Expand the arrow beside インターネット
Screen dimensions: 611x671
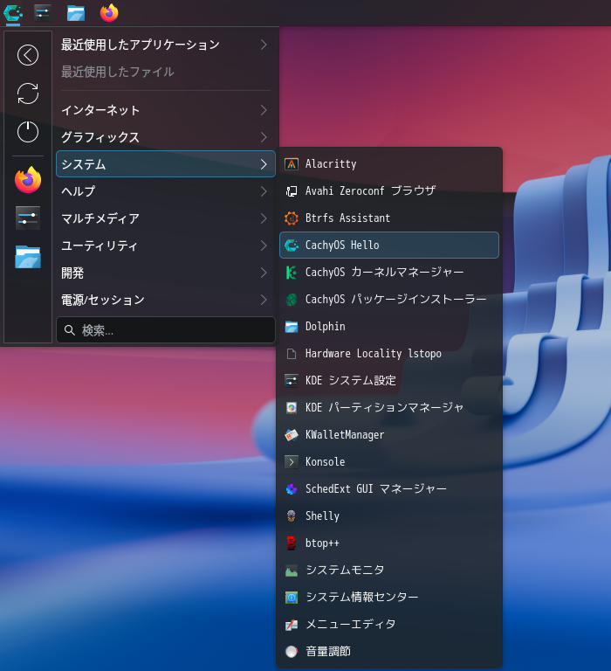[264, 110]
